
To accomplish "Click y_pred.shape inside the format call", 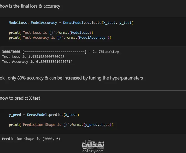I will (x=97, y=125).
